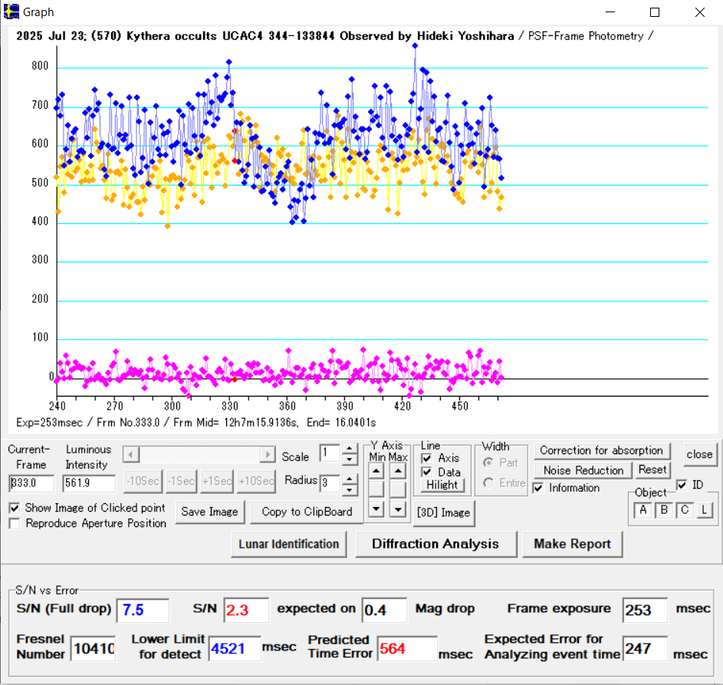Screen dimensions: 723x685
Task: Open Lunar Identification
Action: (288, 544)
